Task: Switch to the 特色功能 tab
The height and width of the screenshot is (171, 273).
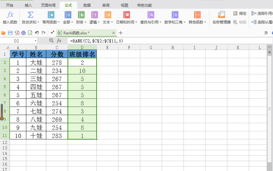Action: click(145, 5)
